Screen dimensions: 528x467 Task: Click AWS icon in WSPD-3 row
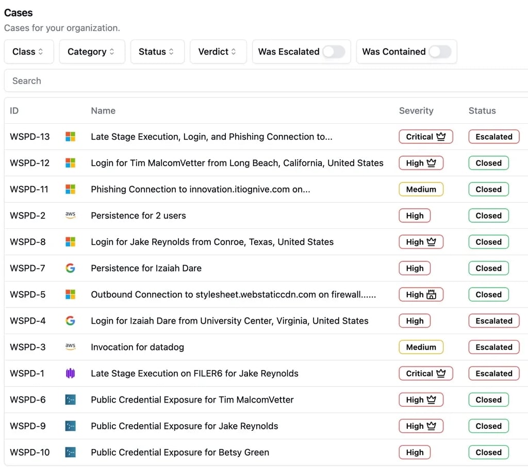click(70, 347)
